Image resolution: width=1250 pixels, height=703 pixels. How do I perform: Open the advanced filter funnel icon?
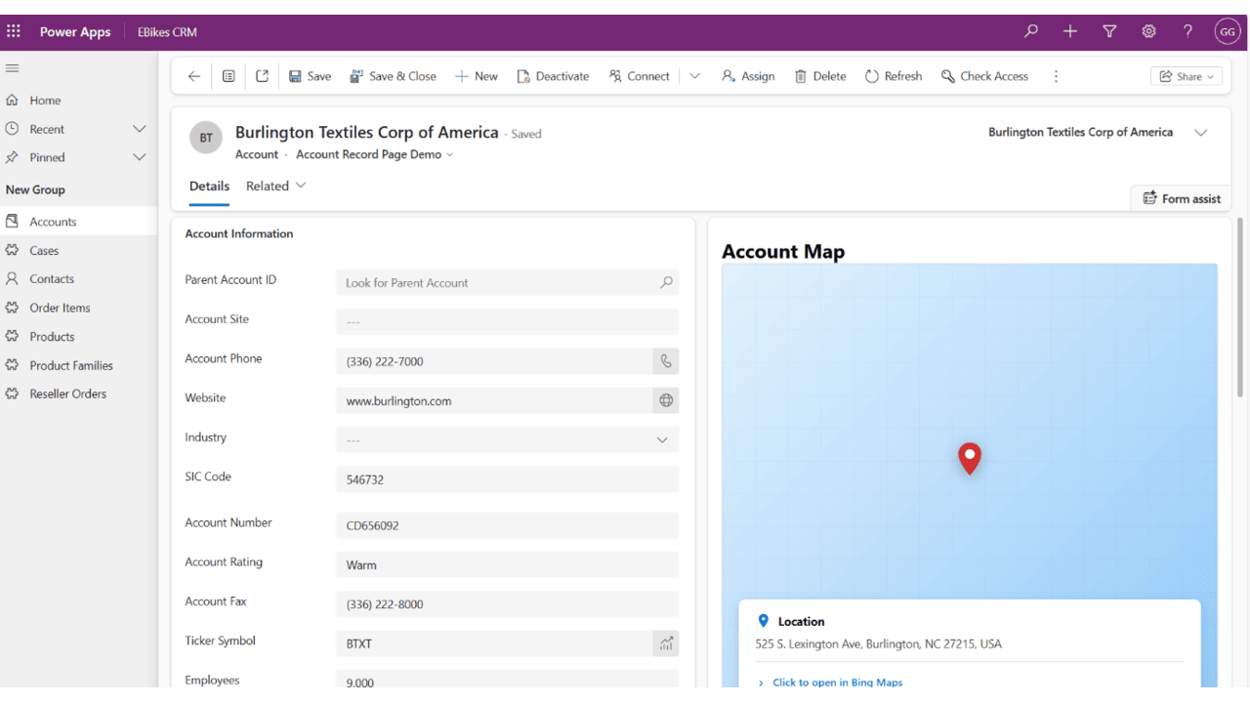pyautogui.click(x=1109, y=31)
